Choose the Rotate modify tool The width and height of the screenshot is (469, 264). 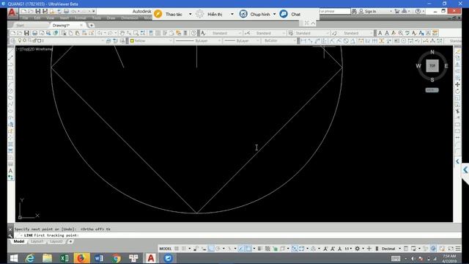pyautogui.click(x=457, y=91)
